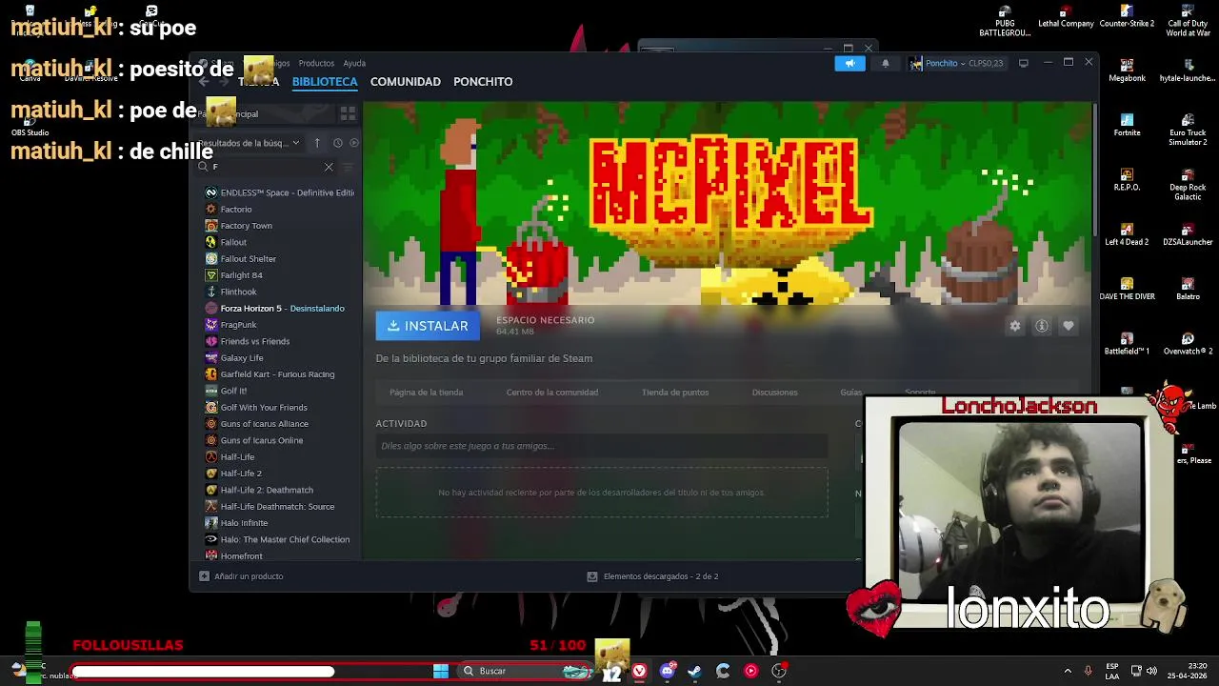Open Fortnite desktop shortcut

pos(1127,126)
